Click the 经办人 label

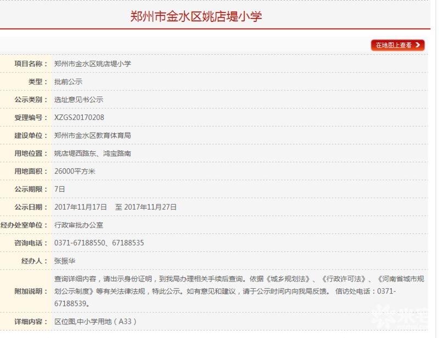[x=34, y=261]
